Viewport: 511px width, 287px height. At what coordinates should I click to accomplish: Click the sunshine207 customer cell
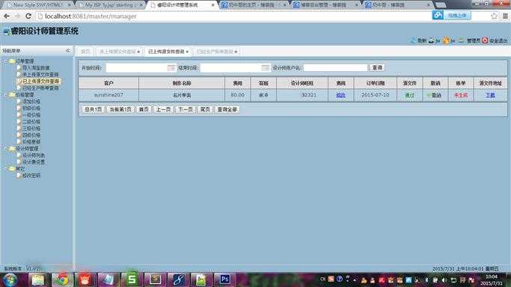click(108, 95)
